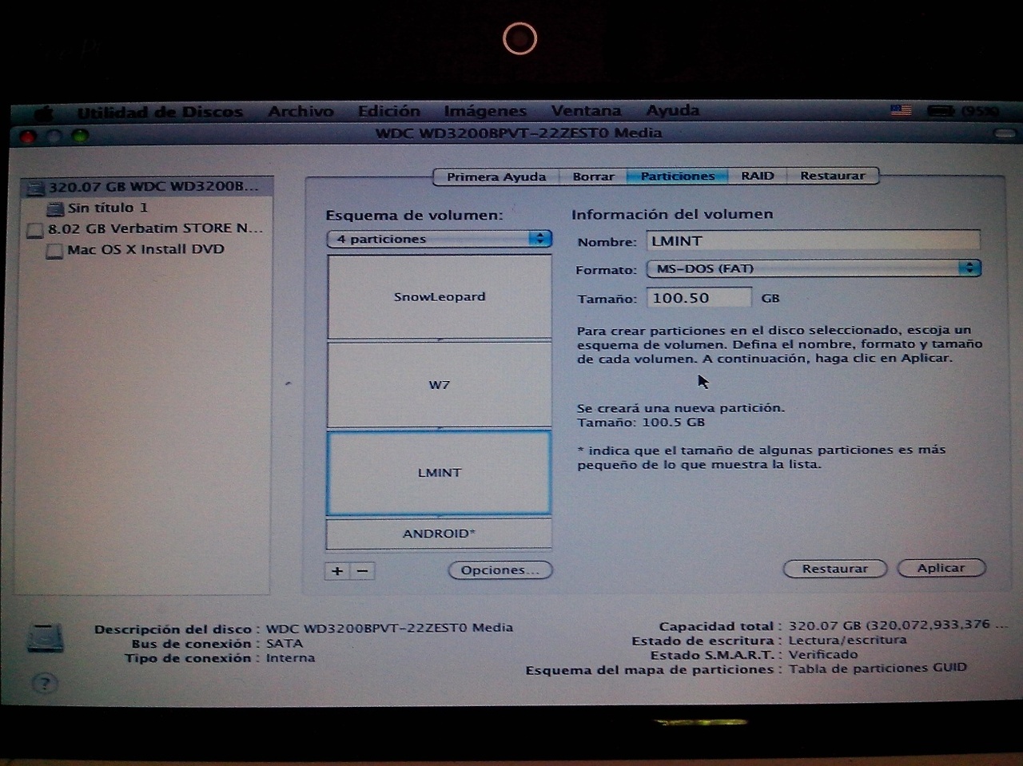The image size is (1023, 766).
Task: Click the Apple menu icon
Action: [43, 113]
